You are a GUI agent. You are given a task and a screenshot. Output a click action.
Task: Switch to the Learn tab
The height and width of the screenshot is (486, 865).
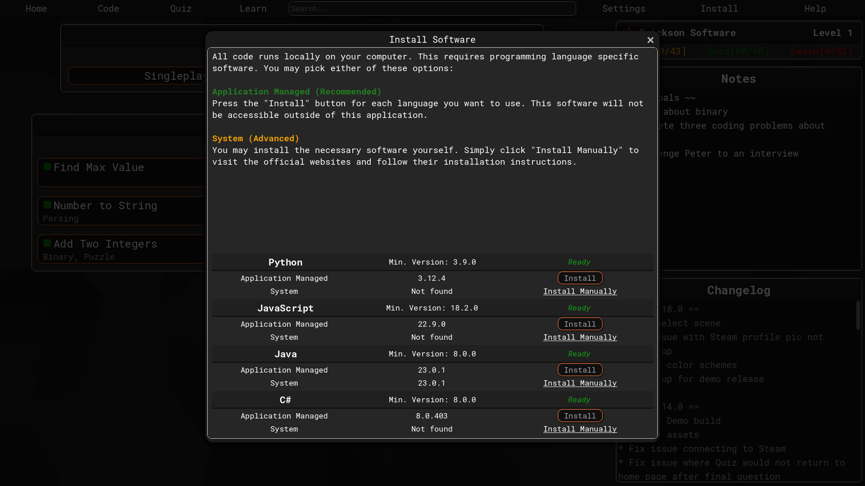pos(253,9)
